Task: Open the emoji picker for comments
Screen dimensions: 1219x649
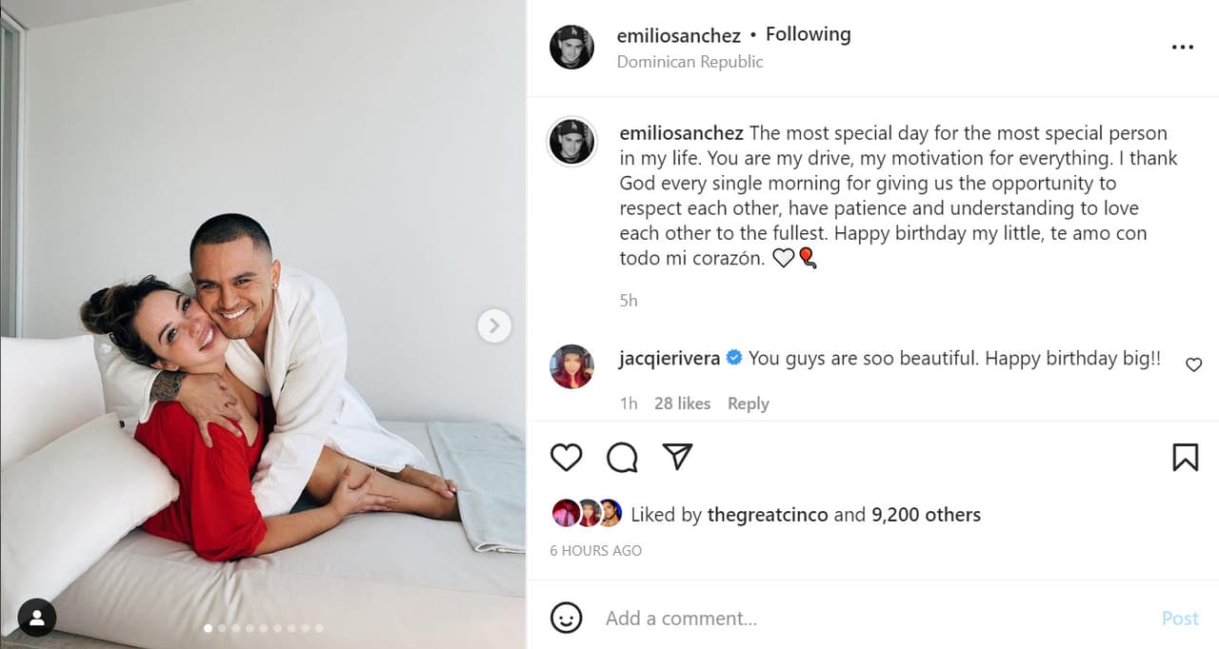Action: pyautogui.click(x=567, y=618)
